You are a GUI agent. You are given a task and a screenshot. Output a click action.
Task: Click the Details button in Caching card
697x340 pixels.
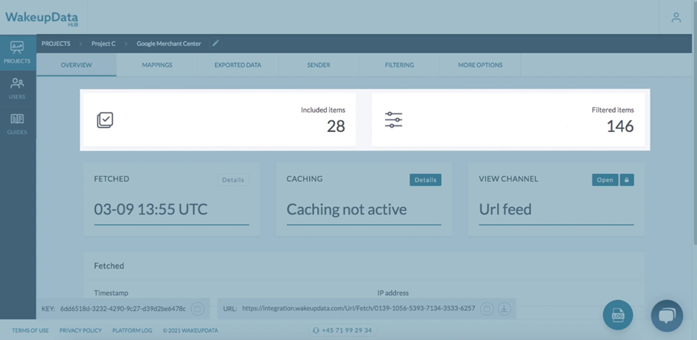coord(426,180)
